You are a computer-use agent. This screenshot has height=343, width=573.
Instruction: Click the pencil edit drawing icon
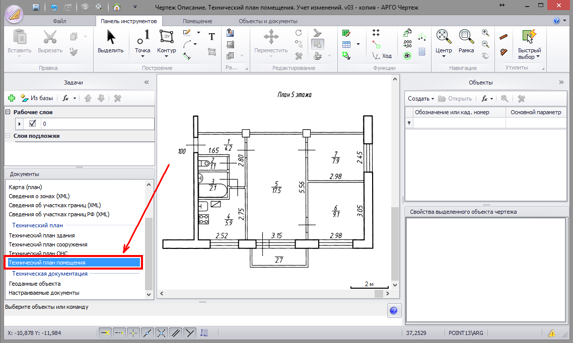[x=187, y=33]
